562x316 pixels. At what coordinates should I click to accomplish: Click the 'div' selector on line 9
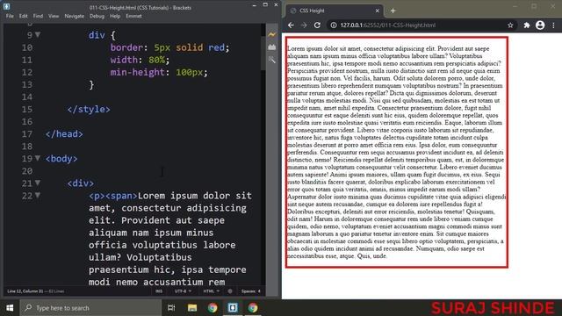point(97,35)
